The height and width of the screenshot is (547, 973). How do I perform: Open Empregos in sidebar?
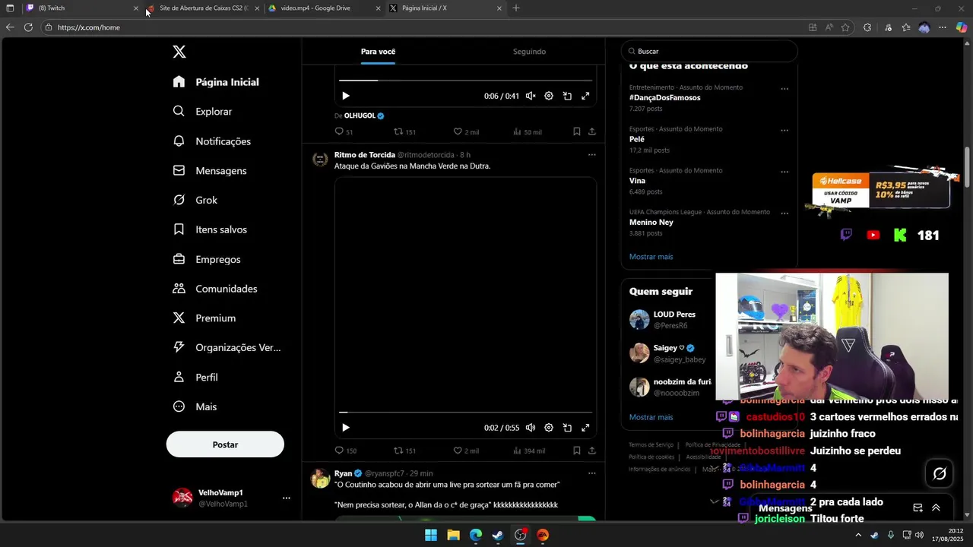[x=206, y=259]
